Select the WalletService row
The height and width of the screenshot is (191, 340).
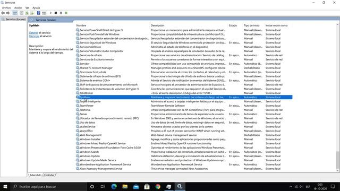click(184, 127)
